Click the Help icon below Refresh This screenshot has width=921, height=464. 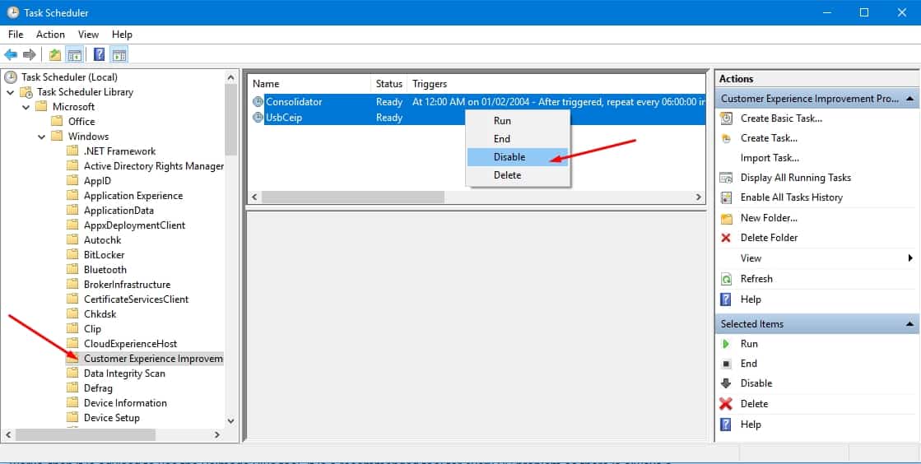[x=726, y=299]
